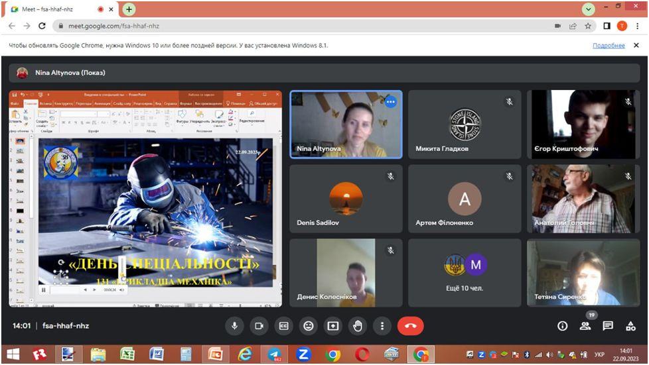
Task: Open the emoji reactions button
Action: click(309, 326)
